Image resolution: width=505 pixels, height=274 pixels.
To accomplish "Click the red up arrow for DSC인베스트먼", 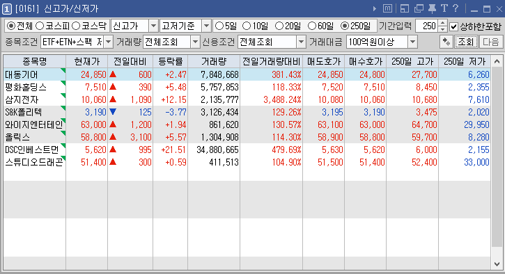I will click(113, 150).
